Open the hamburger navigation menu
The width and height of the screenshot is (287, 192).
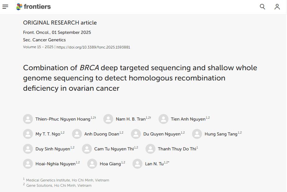pos(5,7)
